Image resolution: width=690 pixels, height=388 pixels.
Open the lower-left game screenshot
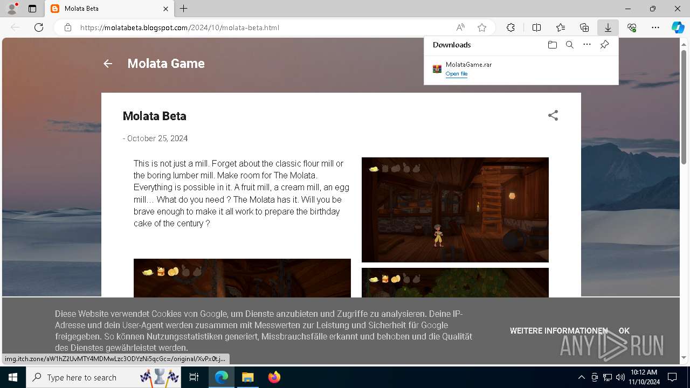[242, 278]
